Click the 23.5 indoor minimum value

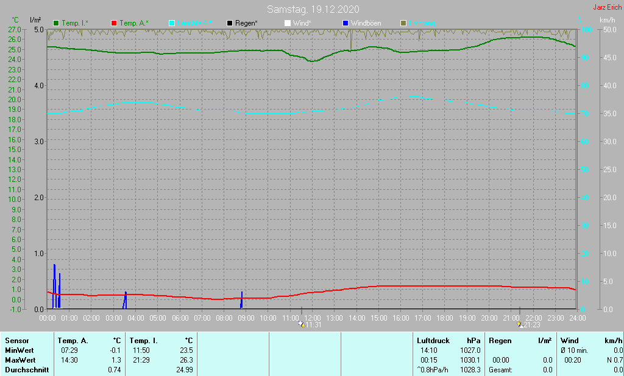[x=186, y=350]
